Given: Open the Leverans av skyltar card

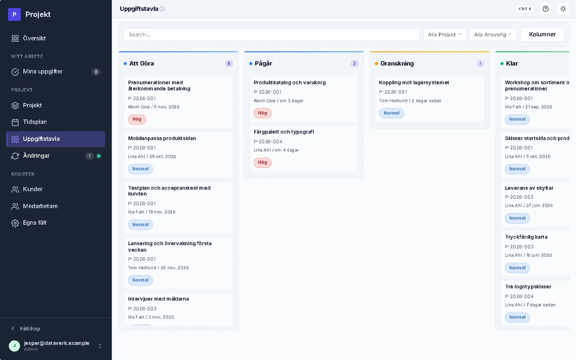Looking at the screenshot, I should [535, 204].
